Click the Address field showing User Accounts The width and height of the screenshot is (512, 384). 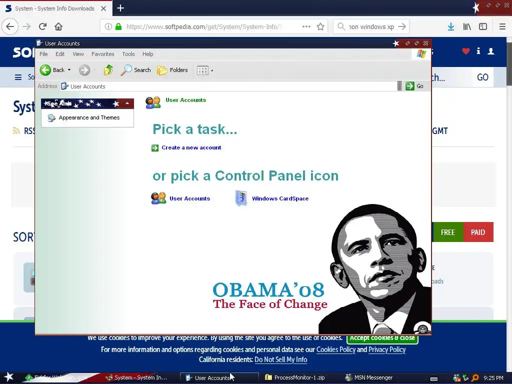(228, 86)
